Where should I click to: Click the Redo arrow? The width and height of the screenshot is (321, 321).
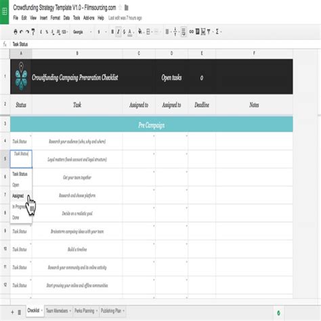(x=27, y=32)
